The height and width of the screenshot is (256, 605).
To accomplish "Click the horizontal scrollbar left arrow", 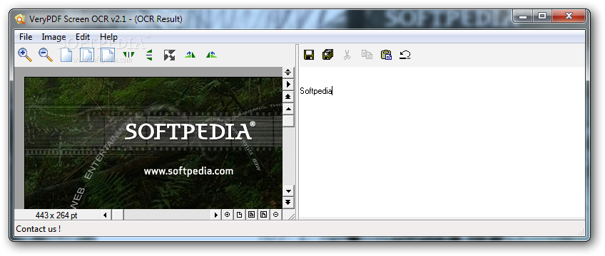I will click(106, 215).
